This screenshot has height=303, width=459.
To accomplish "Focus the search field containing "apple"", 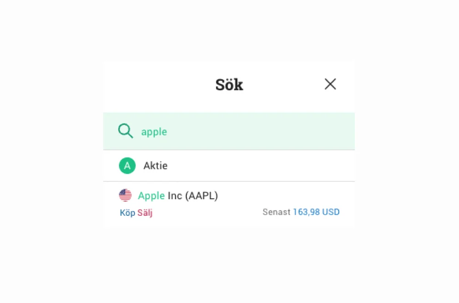I will [229, 131].
